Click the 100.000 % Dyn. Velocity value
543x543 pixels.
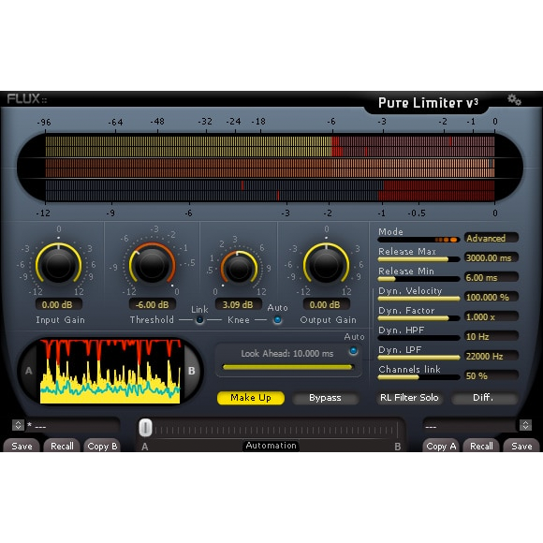(x=492, y=297)
